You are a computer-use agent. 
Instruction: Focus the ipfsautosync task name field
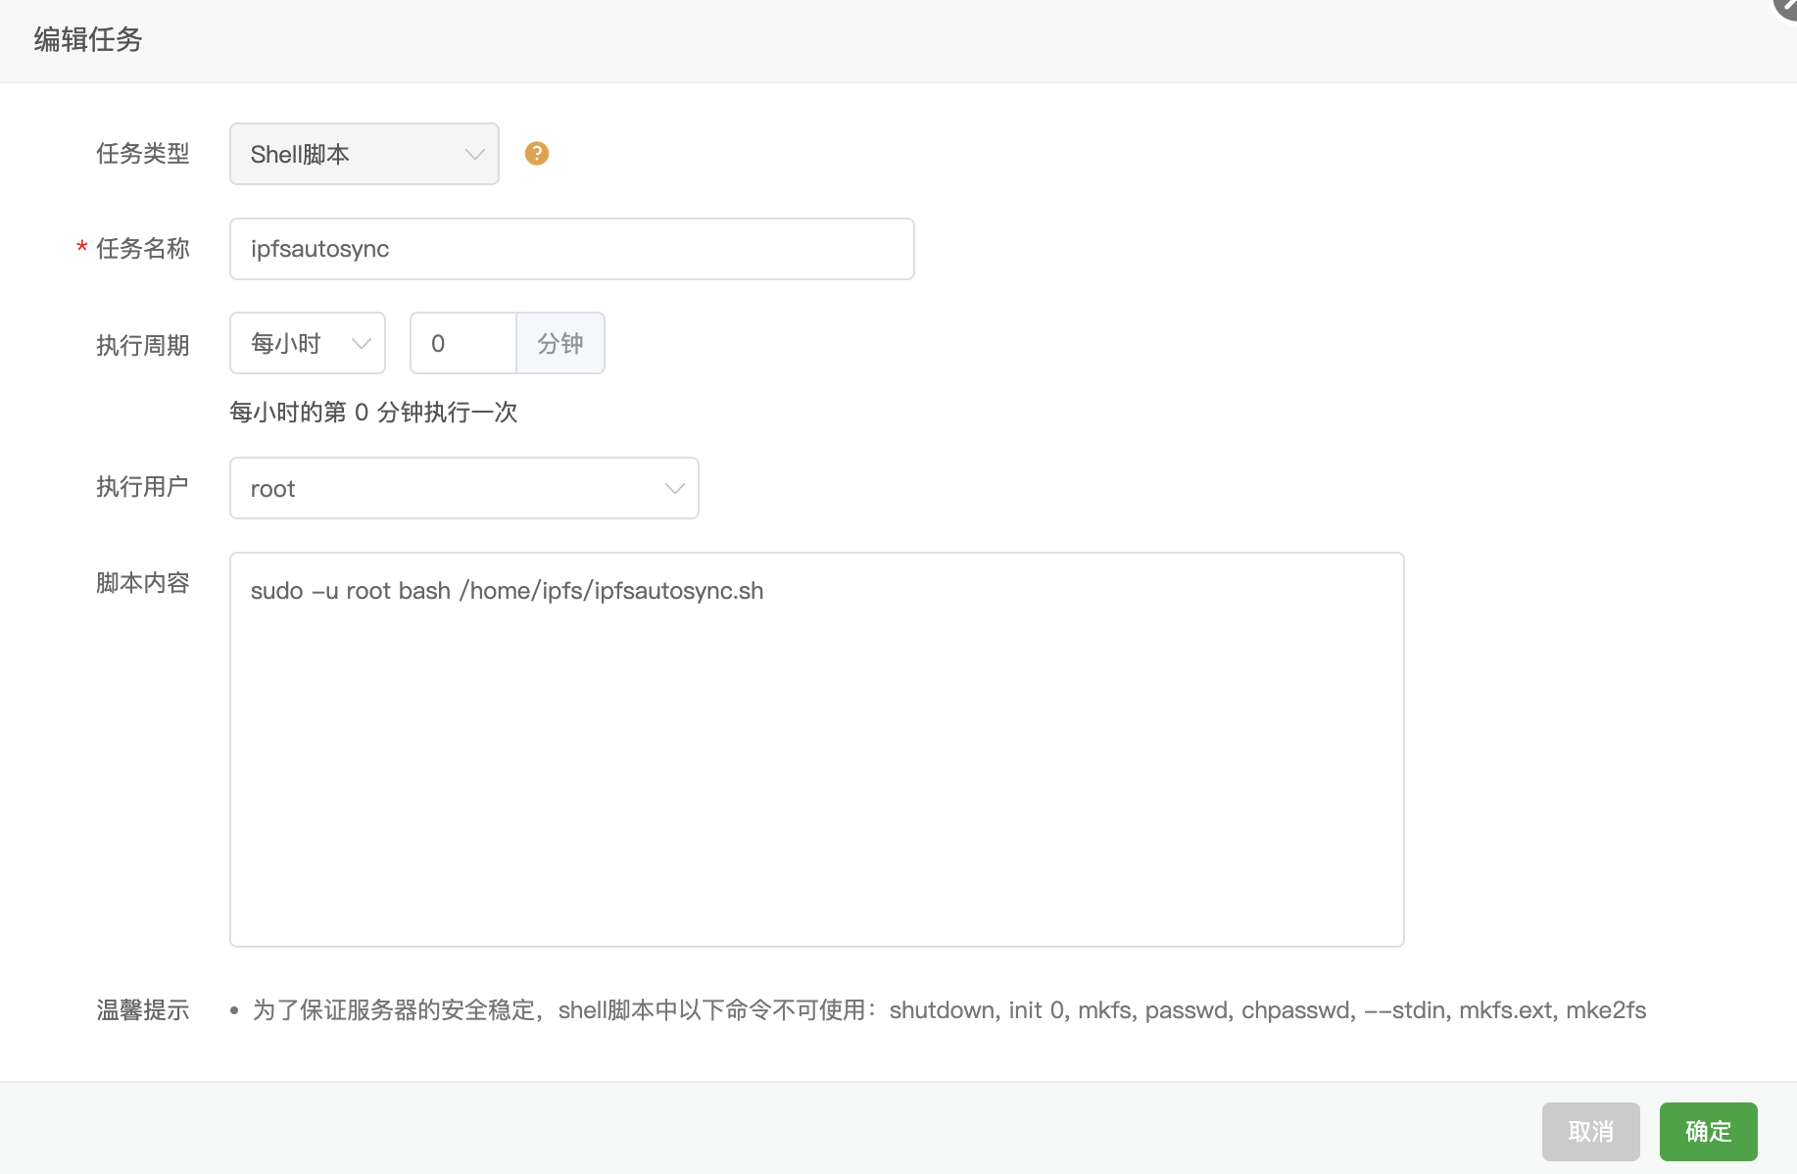571,249
